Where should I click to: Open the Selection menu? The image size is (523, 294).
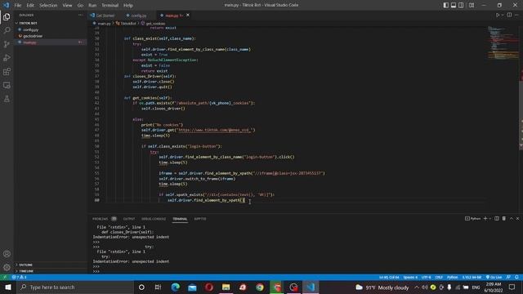(48, 6)
